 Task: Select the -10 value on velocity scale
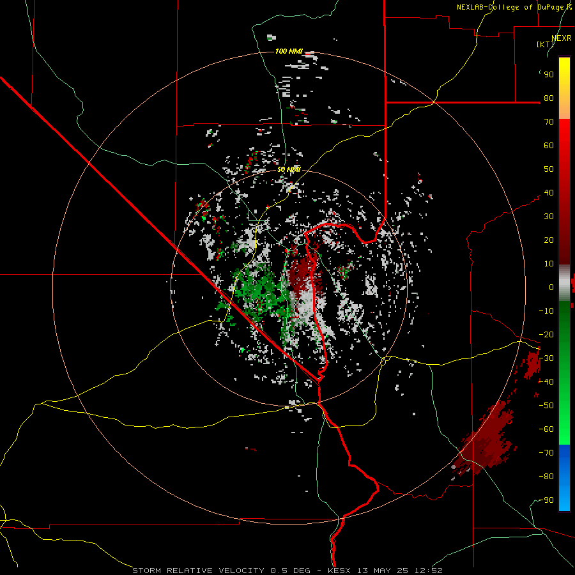546,311
